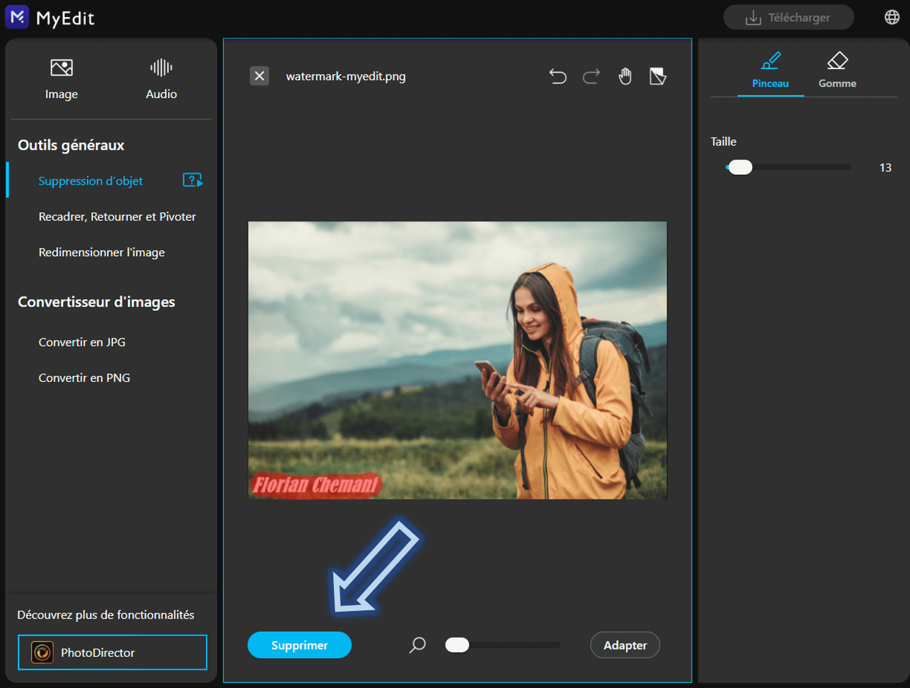This screenshot has height=688, width=910.
Task: Click the undo arrow icon
Action: (x=558, y=76)
